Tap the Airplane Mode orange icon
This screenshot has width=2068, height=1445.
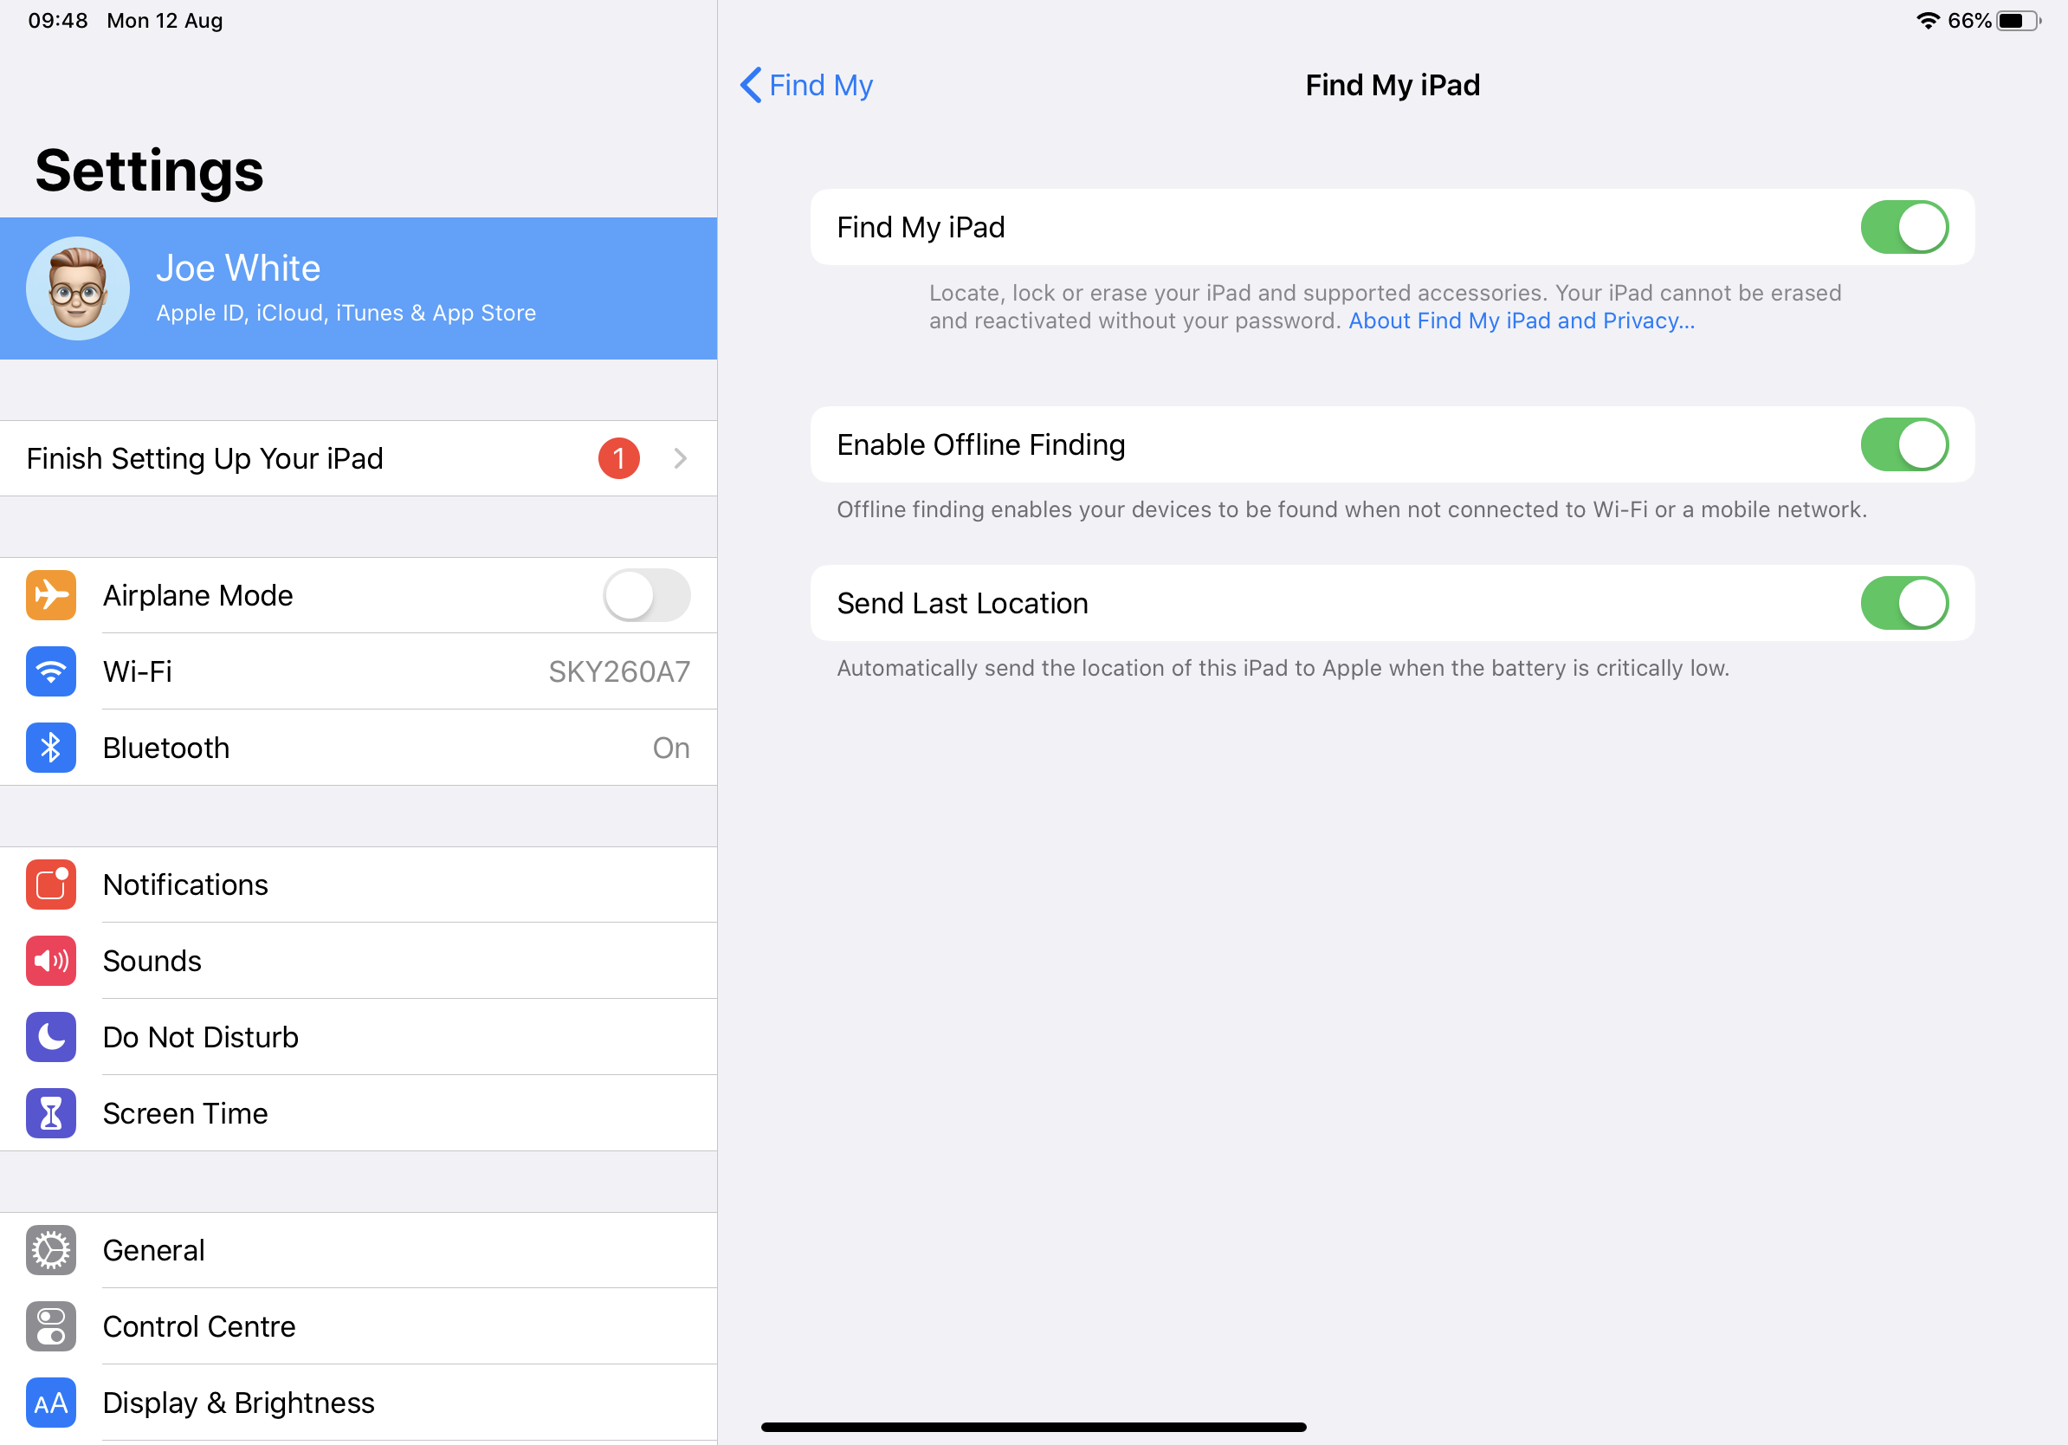(50, 595)
